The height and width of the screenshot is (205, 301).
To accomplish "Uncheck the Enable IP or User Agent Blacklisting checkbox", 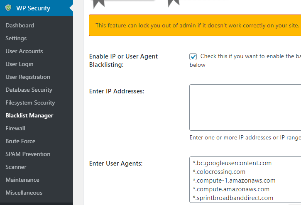I will click(193, 56).
